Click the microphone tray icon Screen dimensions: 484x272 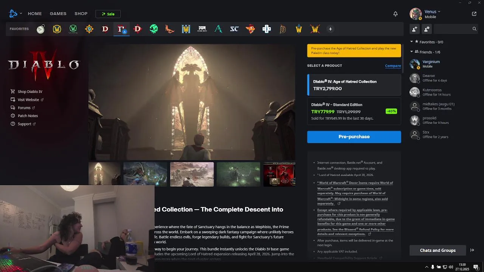[x=433, y=267]
